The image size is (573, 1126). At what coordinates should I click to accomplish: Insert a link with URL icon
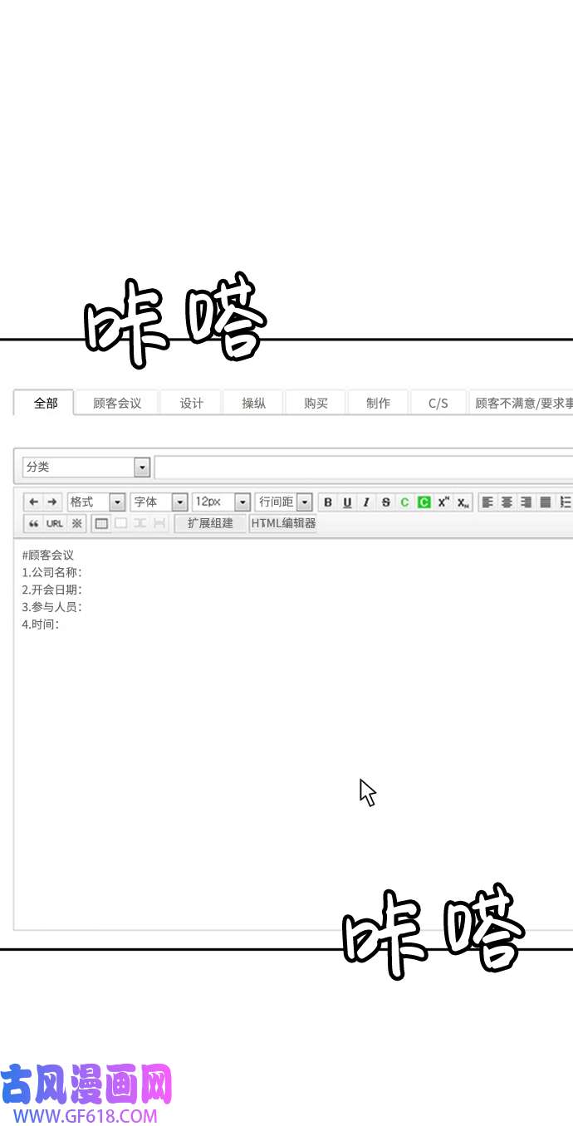(55, 524)
